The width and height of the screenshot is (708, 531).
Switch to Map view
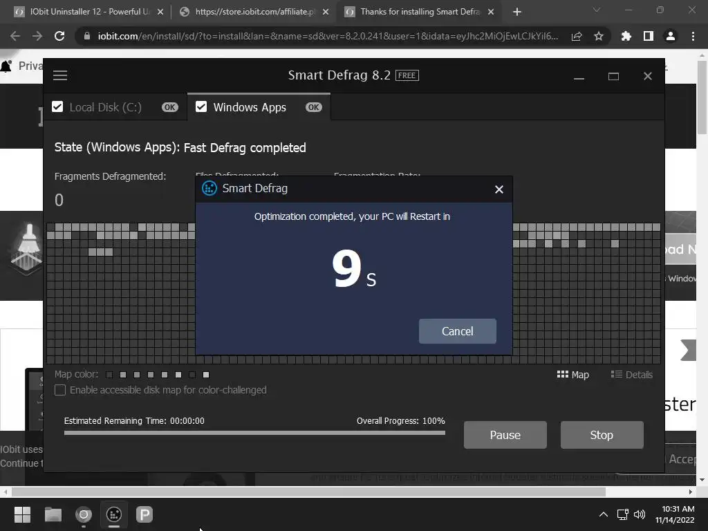573,375
